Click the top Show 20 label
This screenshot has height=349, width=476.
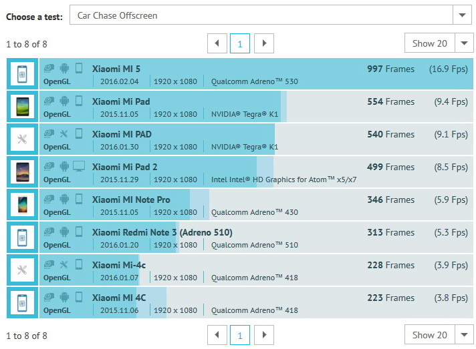(430, 43)
